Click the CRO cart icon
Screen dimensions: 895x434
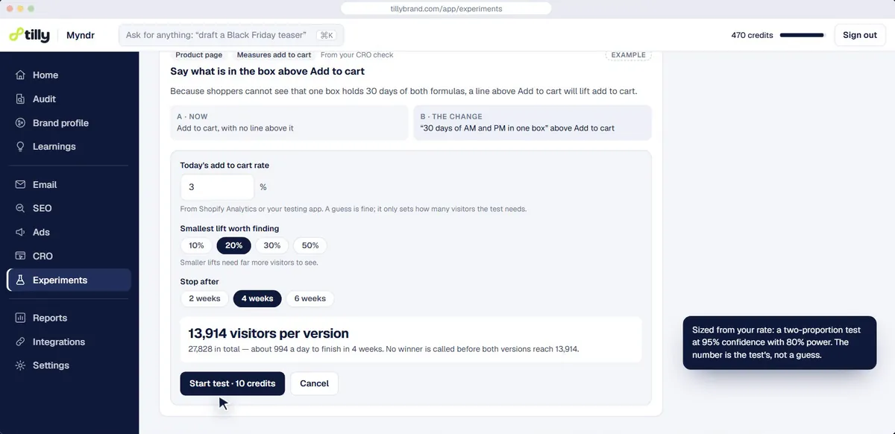pos(20,257)
